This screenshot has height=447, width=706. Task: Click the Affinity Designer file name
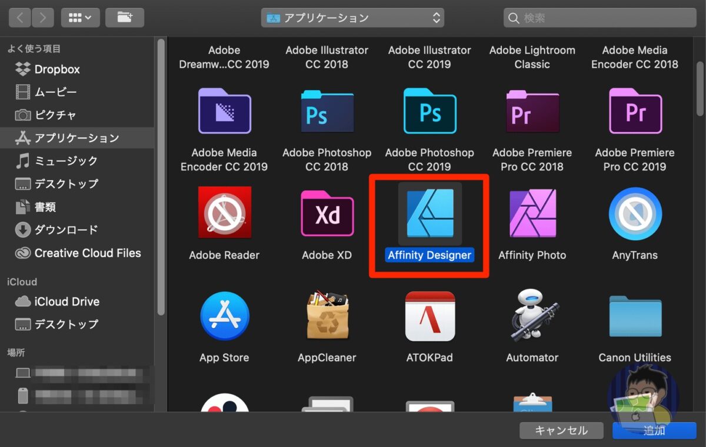click(430, 256)
